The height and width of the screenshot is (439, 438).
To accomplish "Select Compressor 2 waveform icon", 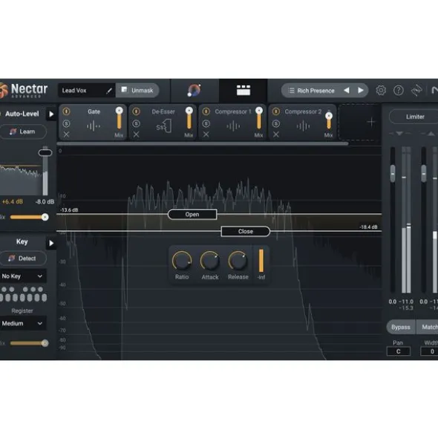I will 303,126.
